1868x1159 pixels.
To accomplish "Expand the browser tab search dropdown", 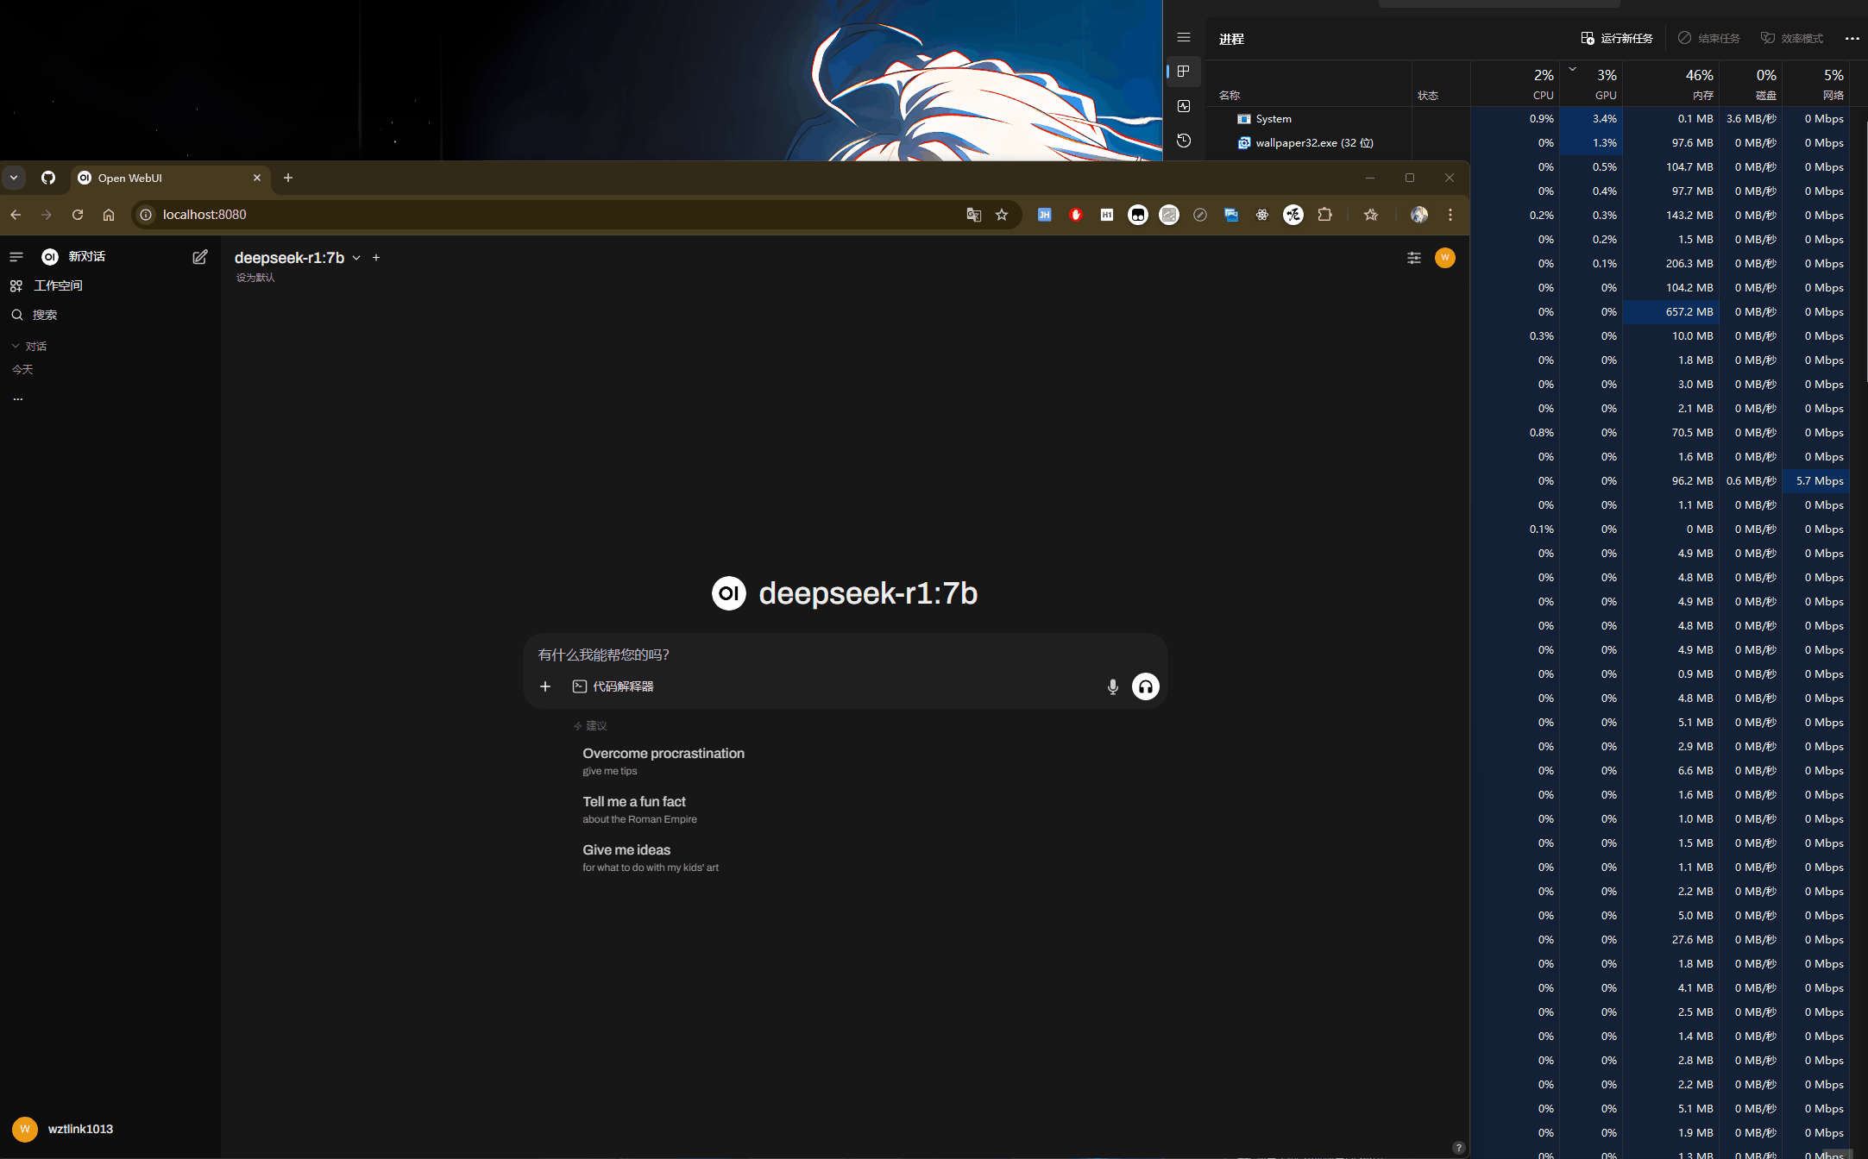I will [14, 178].
